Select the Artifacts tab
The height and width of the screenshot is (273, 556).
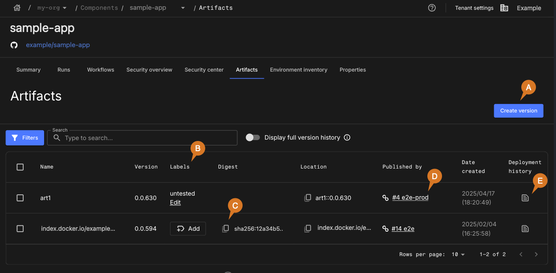point(247,70)
